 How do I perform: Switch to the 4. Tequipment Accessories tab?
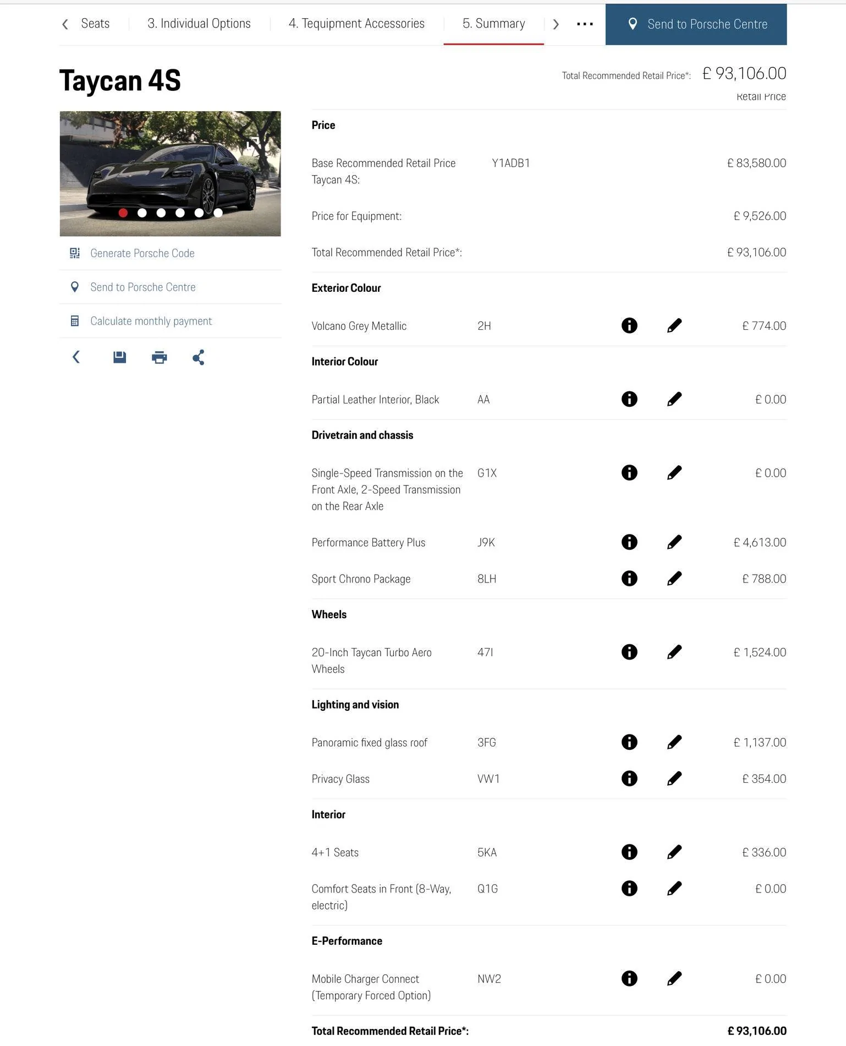tap(356, 24)
